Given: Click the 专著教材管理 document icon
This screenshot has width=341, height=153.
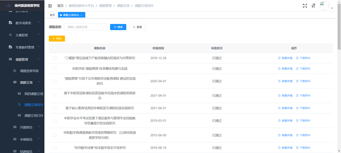Looking at the screenshot, I should [x=10, y=47].
